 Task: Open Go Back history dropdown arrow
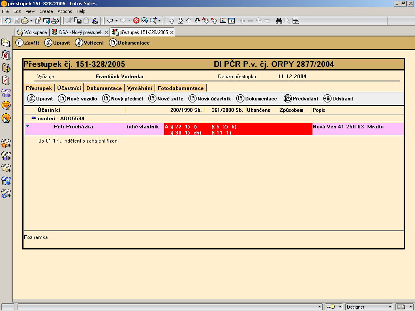(116, 21)
